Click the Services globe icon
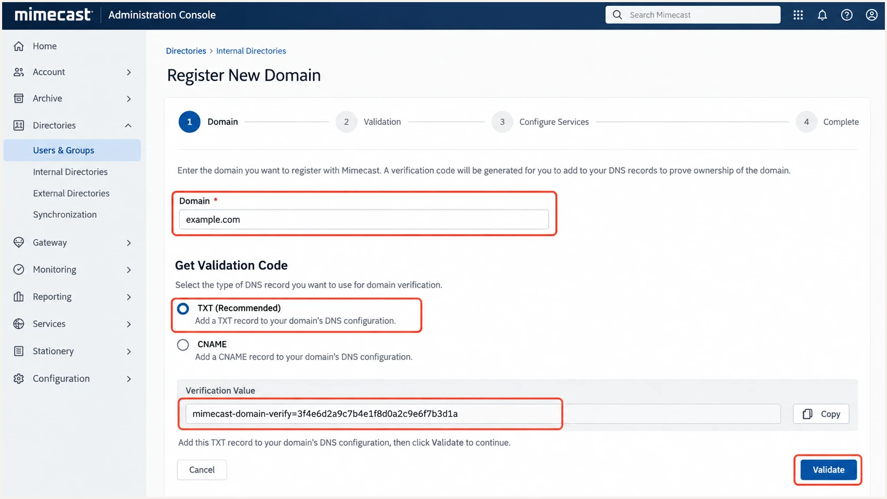Viewport: 887px width, 499px height. coord(19,324)
